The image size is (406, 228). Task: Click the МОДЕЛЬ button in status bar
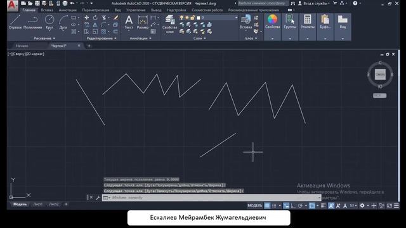tap(255, 205)
